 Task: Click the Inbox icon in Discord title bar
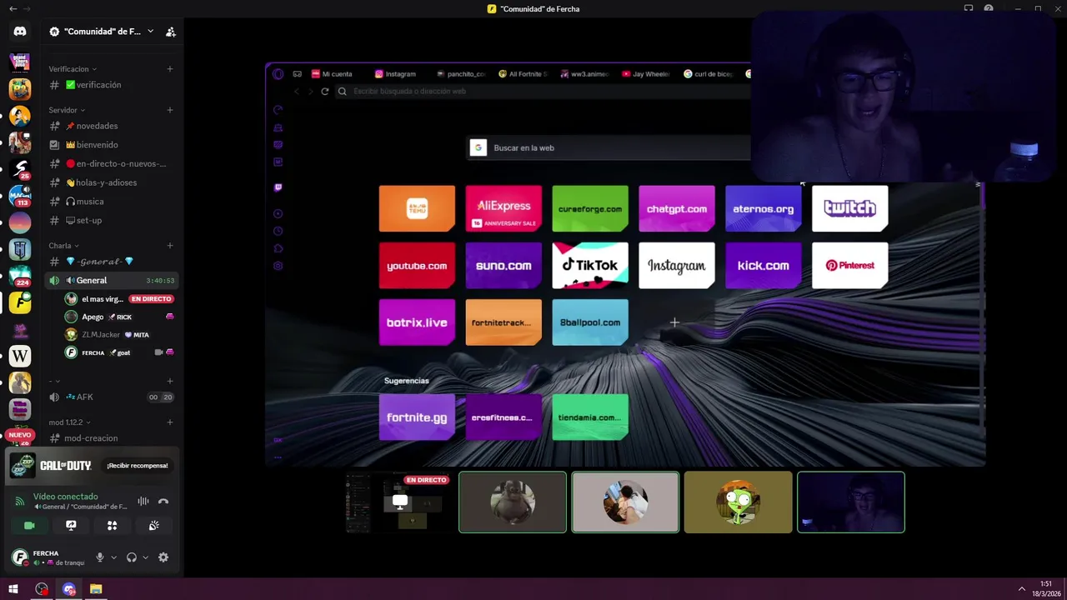(969, 8)
